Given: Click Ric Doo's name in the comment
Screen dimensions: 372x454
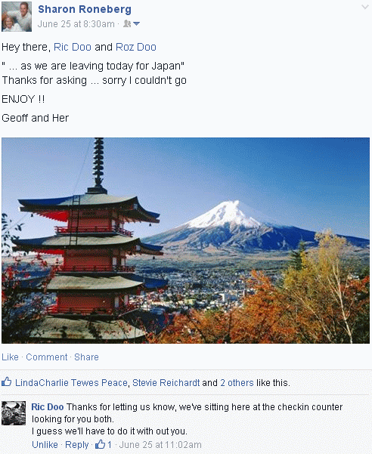Looking at the screenshot, I should (48, 407).
